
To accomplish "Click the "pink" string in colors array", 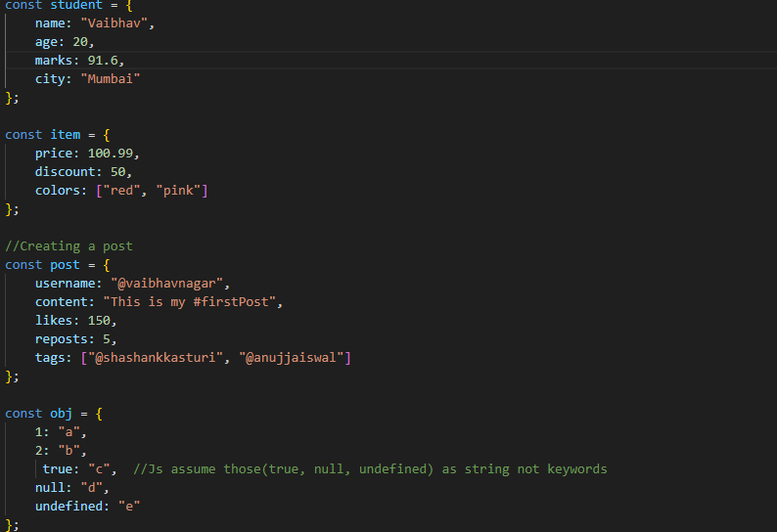I will (178, 191).
